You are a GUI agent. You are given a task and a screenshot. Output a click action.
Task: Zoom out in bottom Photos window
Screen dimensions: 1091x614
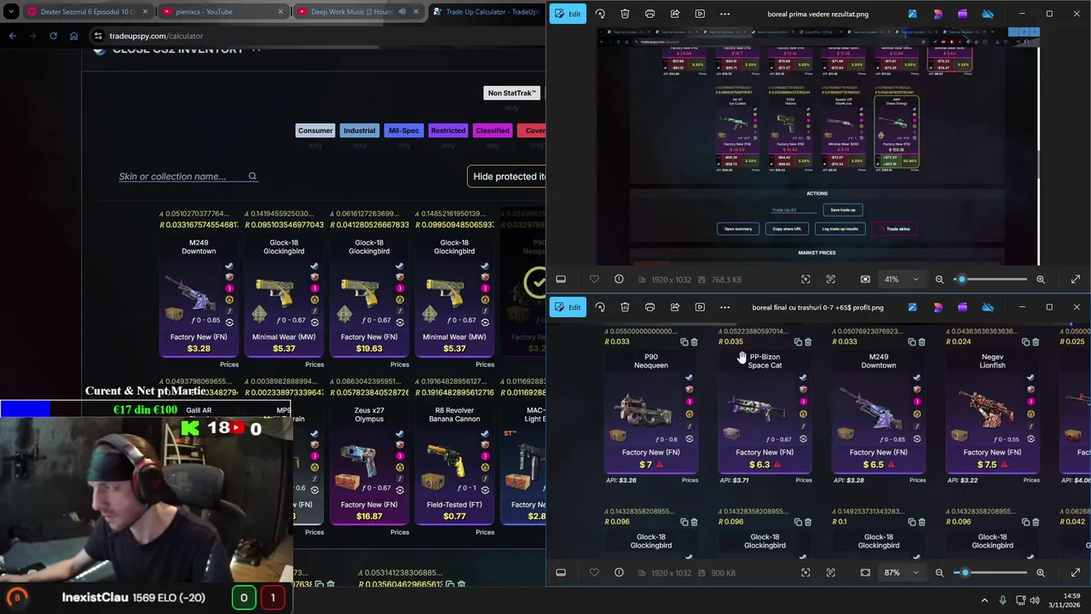pos(939,572)
